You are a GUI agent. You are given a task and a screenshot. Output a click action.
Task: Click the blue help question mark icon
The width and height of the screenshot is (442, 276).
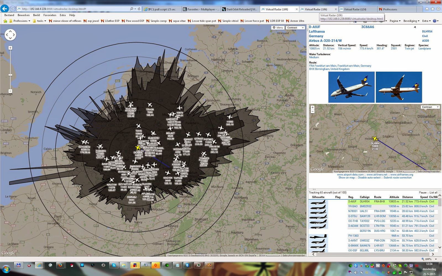click(x=435, y=21)
